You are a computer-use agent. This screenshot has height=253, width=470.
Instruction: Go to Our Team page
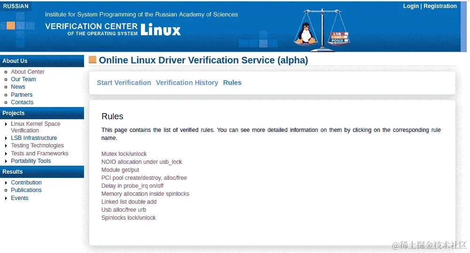[23, 79]
